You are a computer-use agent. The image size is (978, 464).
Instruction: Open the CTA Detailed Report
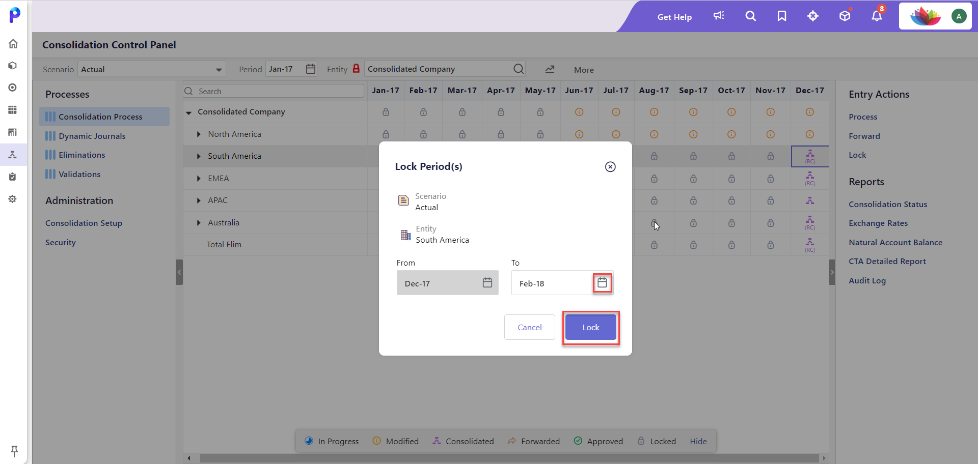tap(887, 261)
